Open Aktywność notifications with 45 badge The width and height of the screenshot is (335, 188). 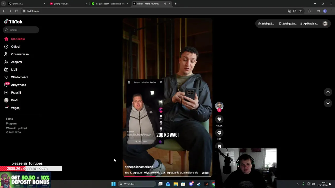coord(15,85)
